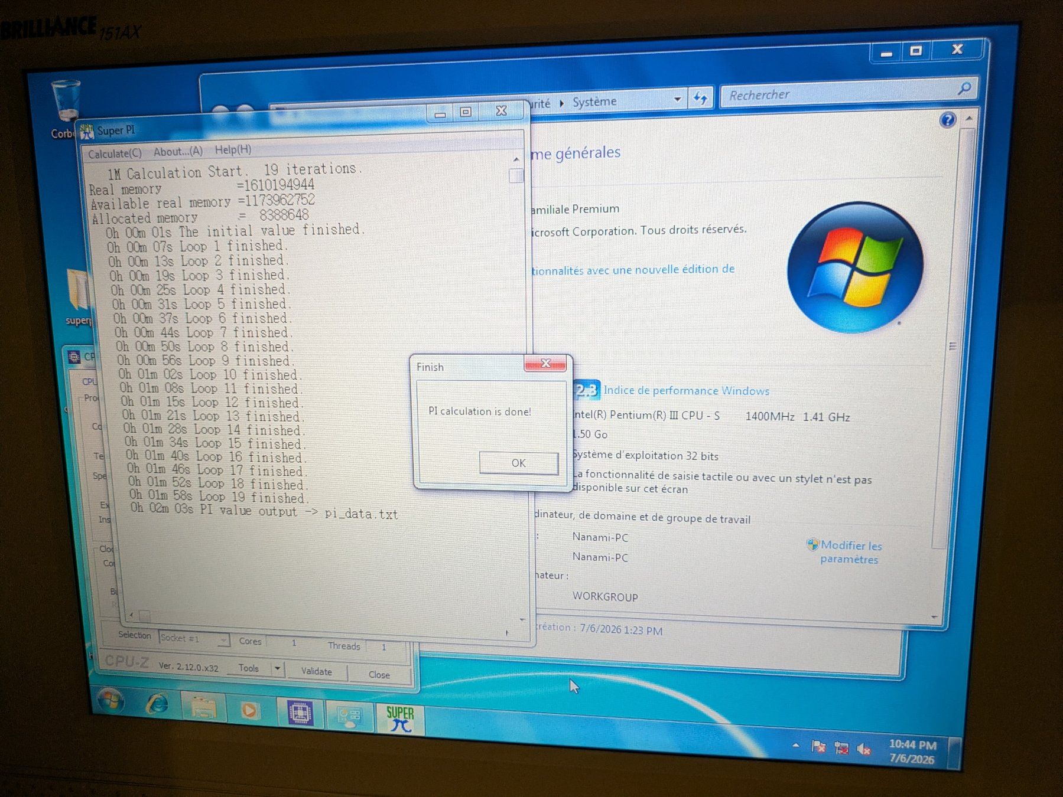The width and height of the screenshot is (1063, 797).
Task: Click Validate button in CPU-Z
Action: click(316, 671)
